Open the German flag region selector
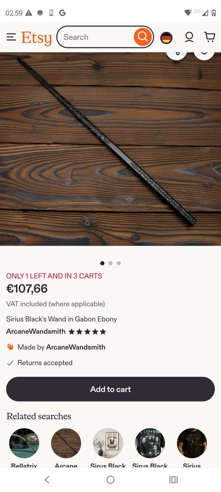Screen dimensions: 221x492 click(166, 38)
